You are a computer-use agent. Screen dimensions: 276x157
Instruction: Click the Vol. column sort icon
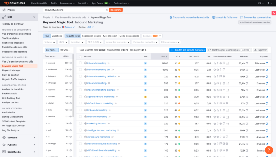(x=167, y=56)
